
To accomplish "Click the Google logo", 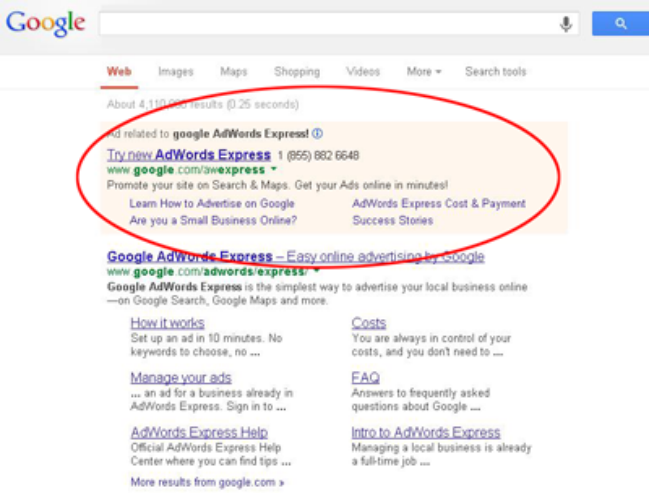I will (x=45, y=24).
